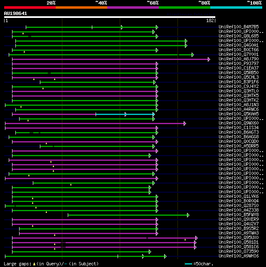Click the purple ~60% legend segment
Viewport: 266px width, 267px height.
tap(133, 7)
